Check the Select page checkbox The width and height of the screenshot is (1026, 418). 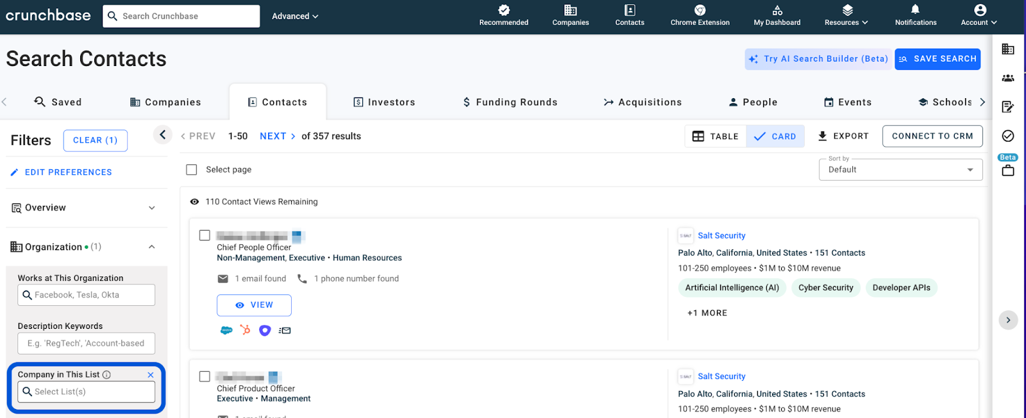[191, 170]
